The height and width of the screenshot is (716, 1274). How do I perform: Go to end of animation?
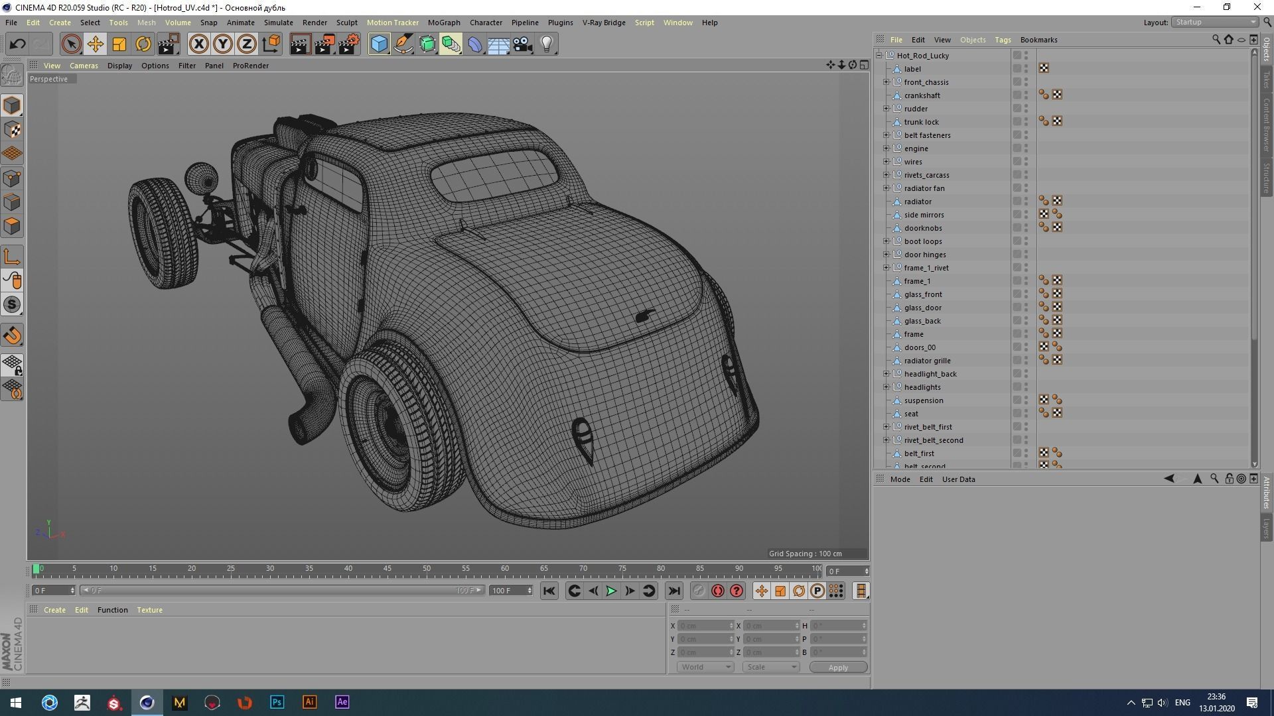pyautogui.click(x=674, y=591)
